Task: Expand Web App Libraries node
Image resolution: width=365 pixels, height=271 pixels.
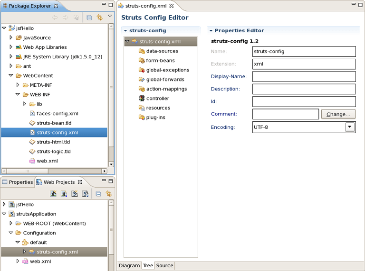Action: coord(11,47)
